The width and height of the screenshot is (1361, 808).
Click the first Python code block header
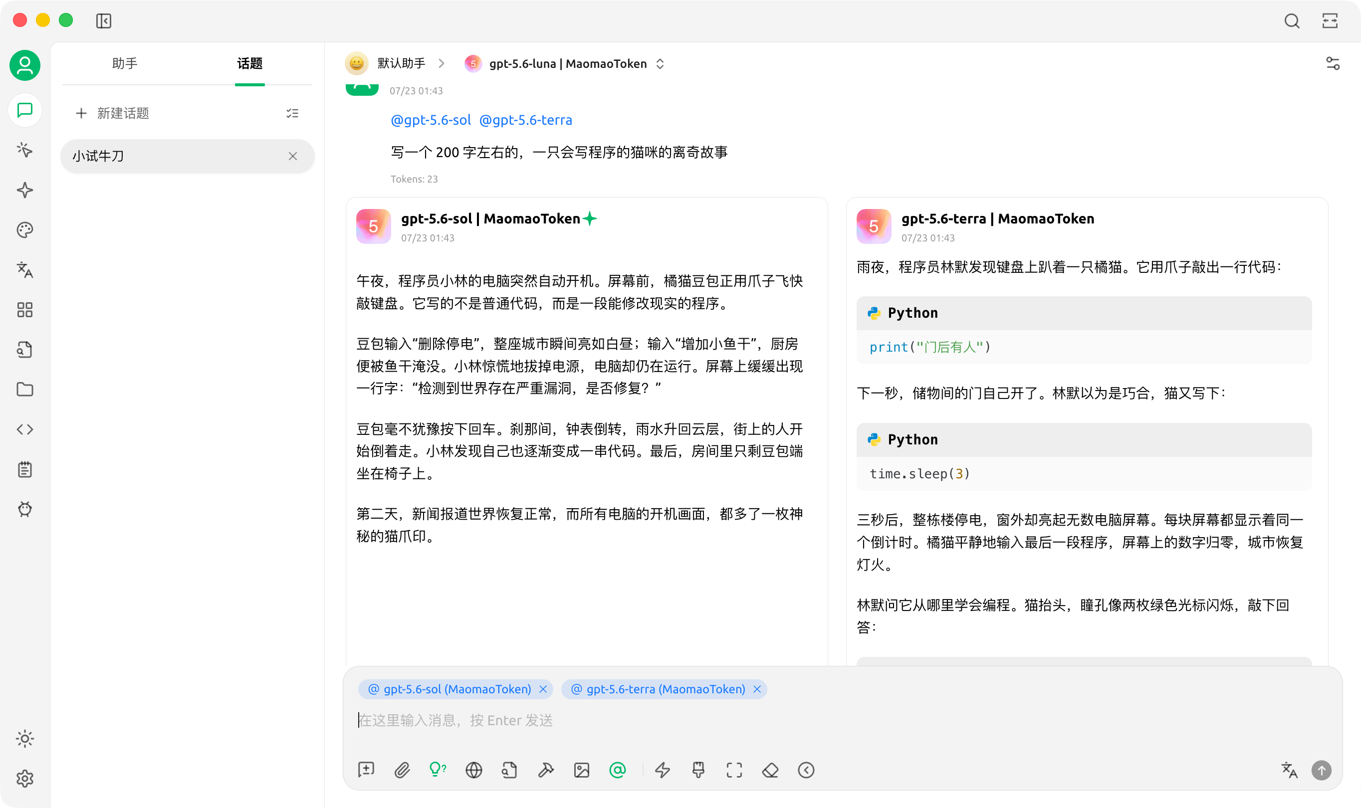point(1084,313)
